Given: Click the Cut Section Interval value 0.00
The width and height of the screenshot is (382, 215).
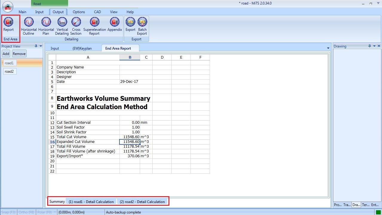Looking at the screenshot, I should (x=130, y=123).
